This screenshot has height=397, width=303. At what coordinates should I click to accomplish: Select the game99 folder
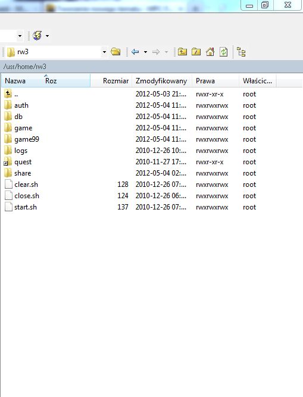click(27, 139)
